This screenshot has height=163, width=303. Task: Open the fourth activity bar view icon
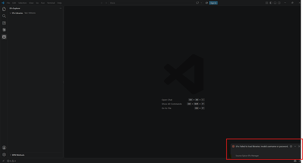(4, 30)
